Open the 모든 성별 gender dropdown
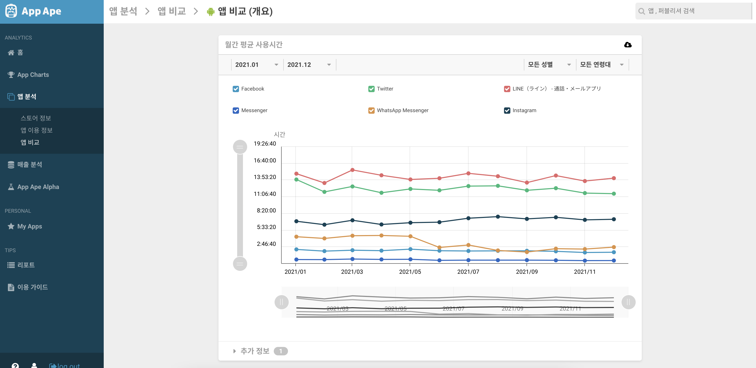This screenshot has width=756, height=368. coord(550,64)
